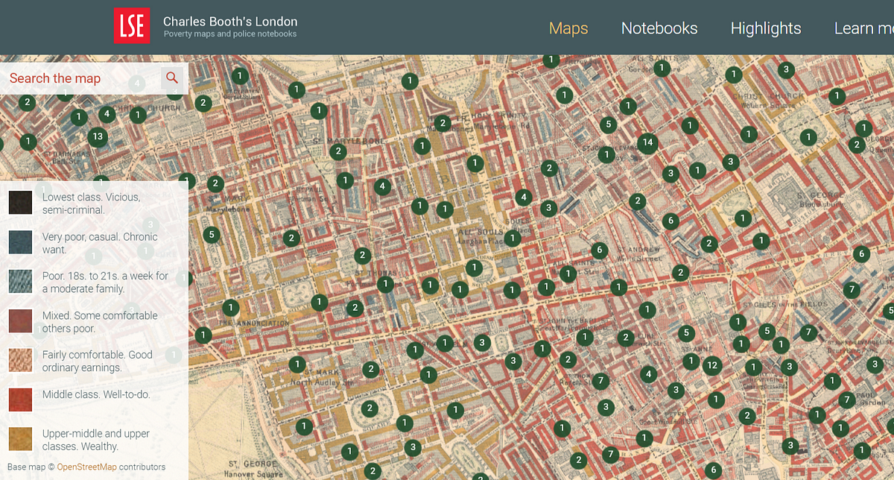This screenshot has height=480, width=894.
Task: Open the Notebooks tab
Action: click(x=659, y=28)
